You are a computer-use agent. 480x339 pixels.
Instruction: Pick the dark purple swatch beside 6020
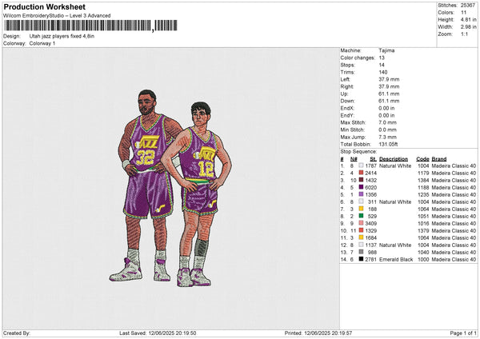click(362, 187)
